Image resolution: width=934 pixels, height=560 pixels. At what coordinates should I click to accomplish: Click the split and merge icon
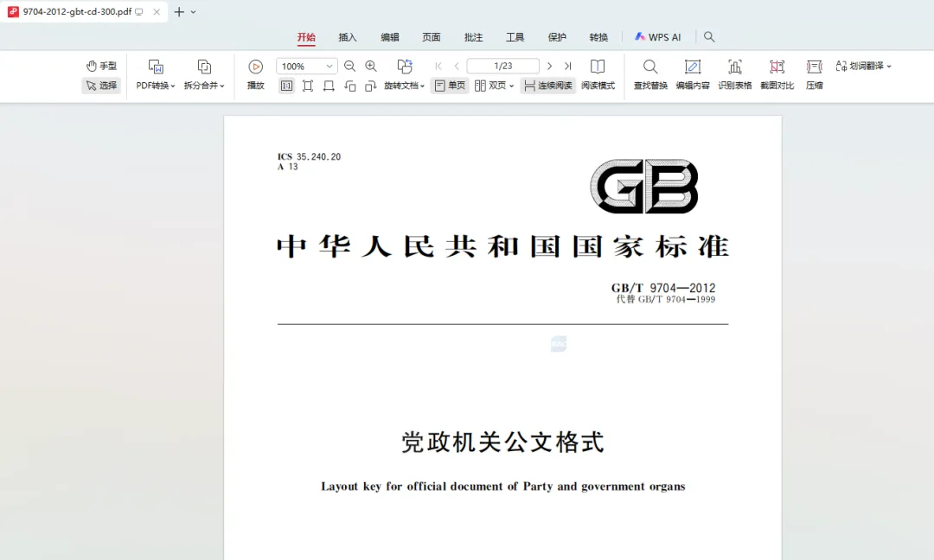(204, 66)
